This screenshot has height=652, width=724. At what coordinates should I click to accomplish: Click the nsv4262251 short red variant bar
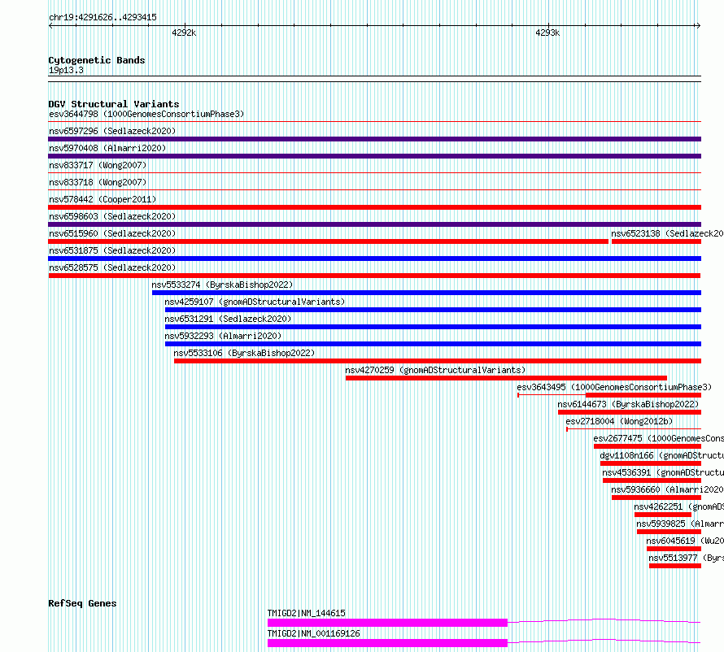click(x=663, y=515)
